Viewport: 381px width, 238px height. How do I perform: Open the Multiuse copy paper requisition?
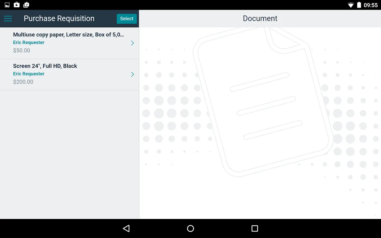(x=68, y=35)
